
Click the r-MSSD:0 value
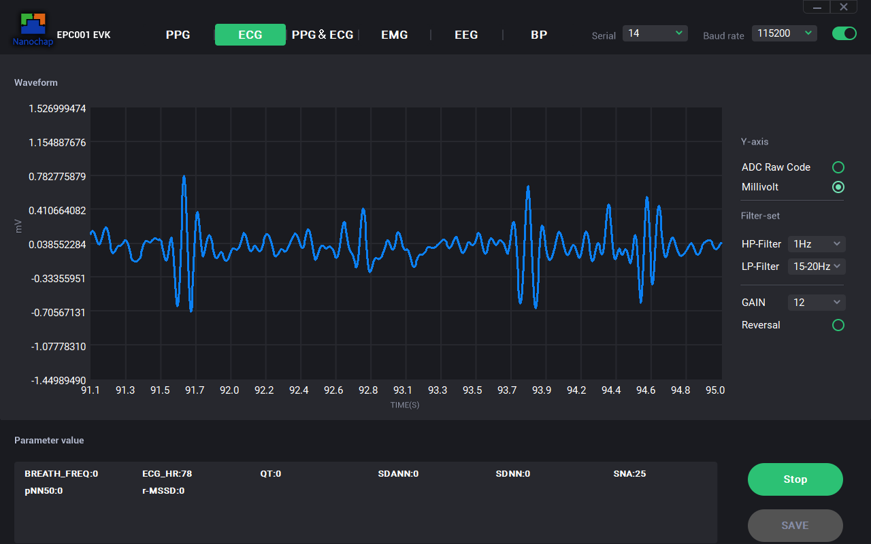[x=163, y=491]
